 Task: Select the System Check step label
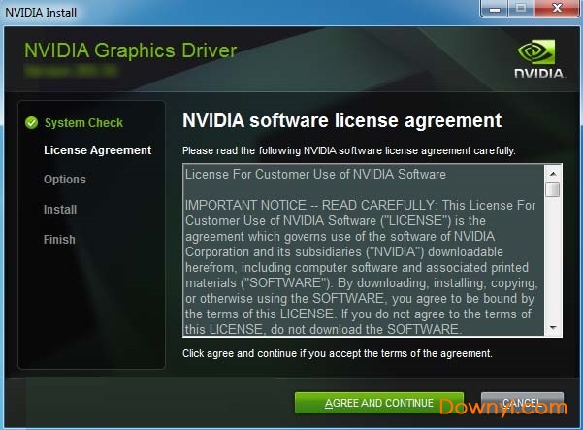[83, 123]
